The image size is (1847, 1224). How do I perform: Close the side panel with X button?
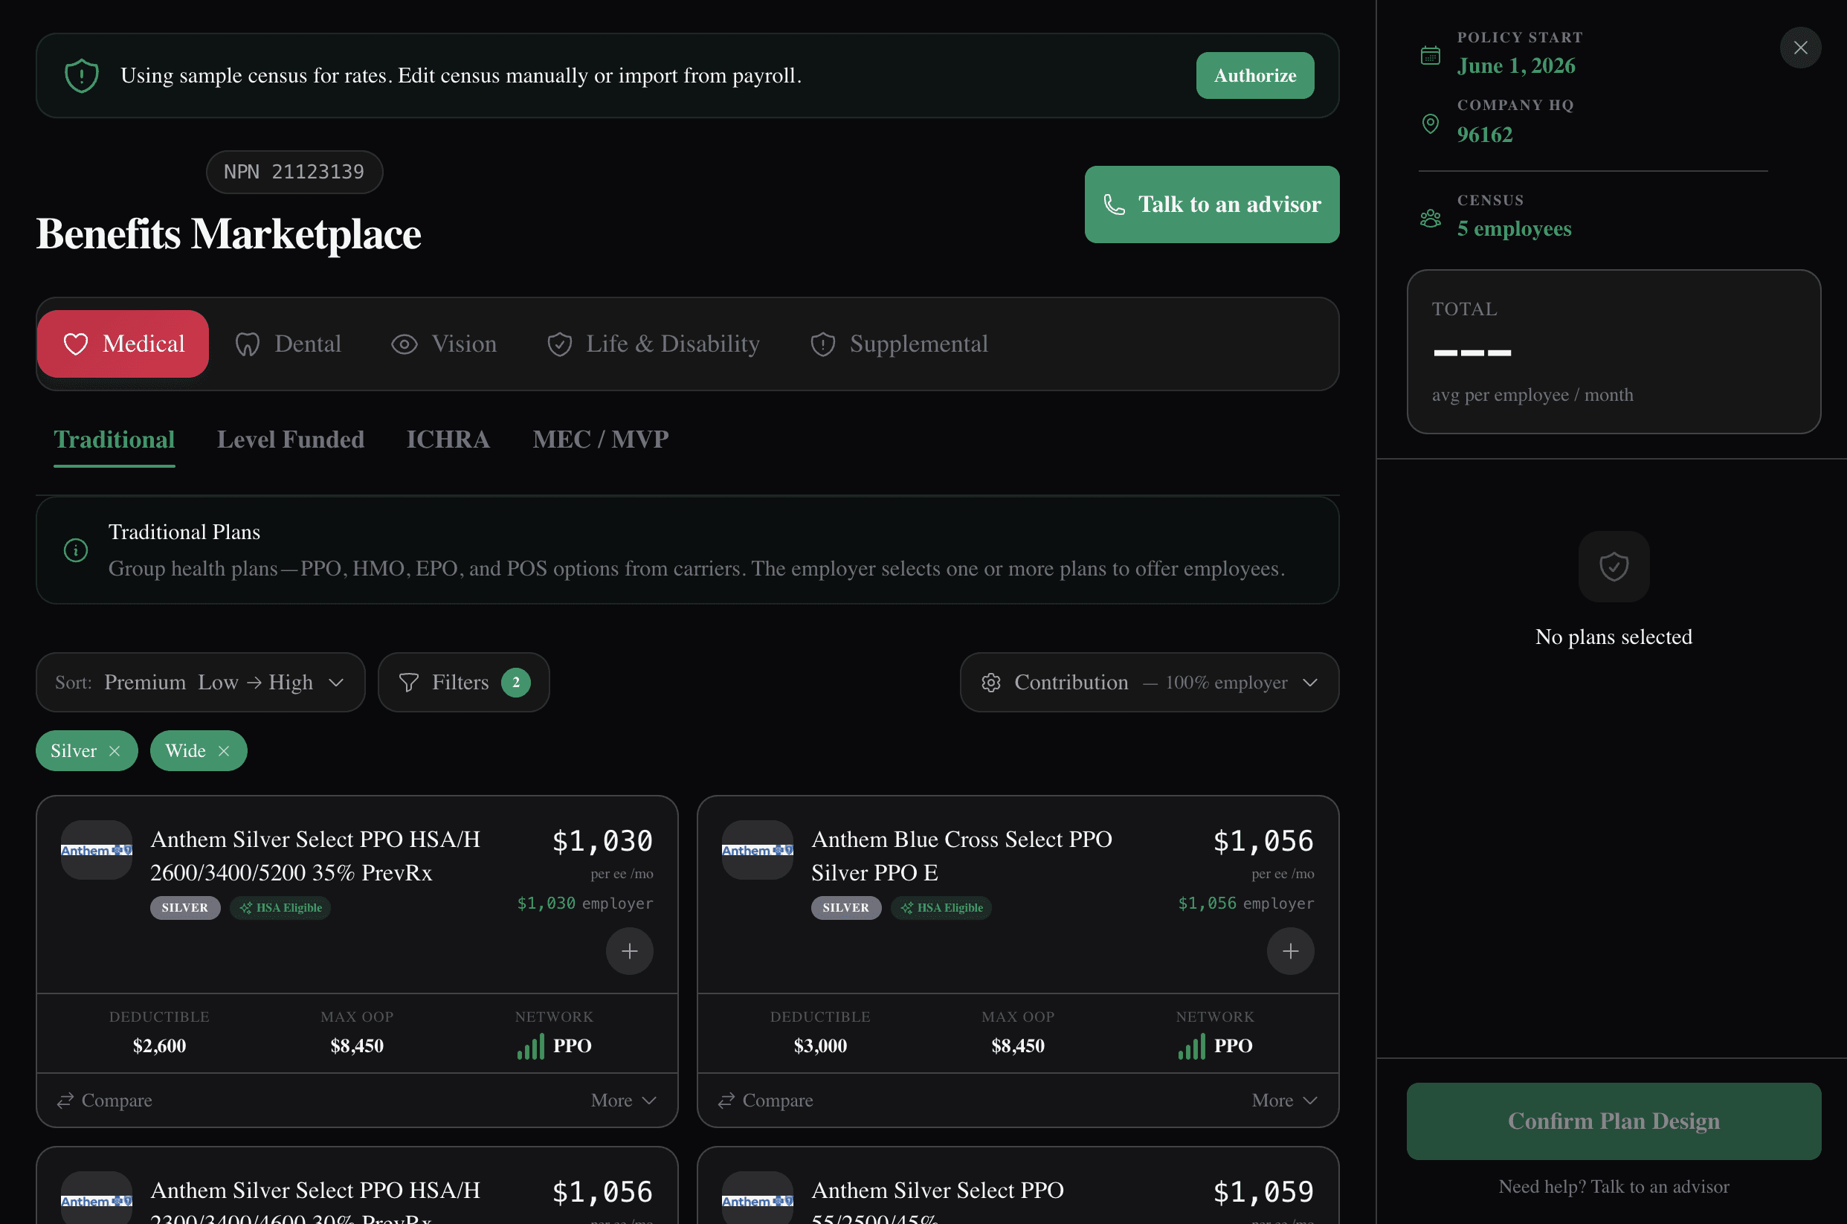coord(1801,48)
